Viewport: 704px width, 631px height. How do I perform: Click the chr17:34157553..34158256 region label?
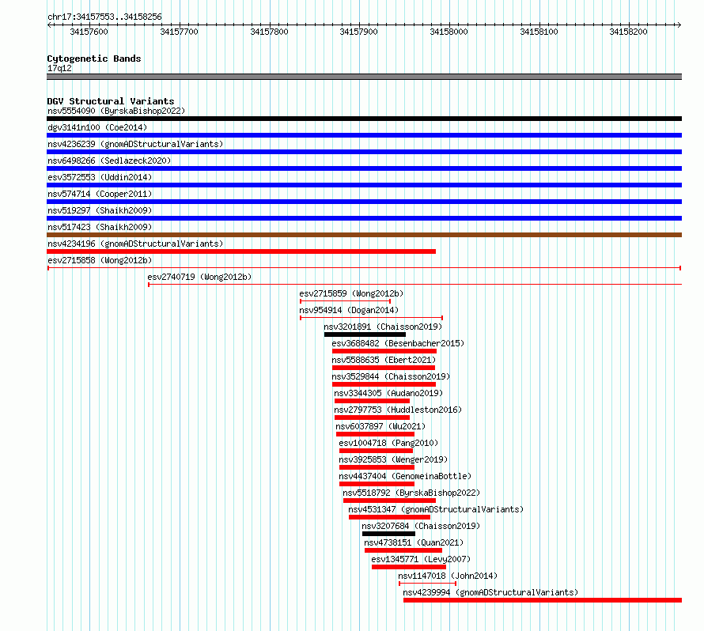(104, 17)
